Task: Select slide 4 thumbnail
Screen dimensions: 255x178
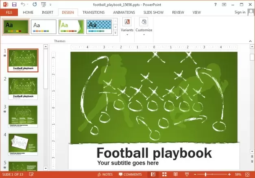Action: coord(23,143)
